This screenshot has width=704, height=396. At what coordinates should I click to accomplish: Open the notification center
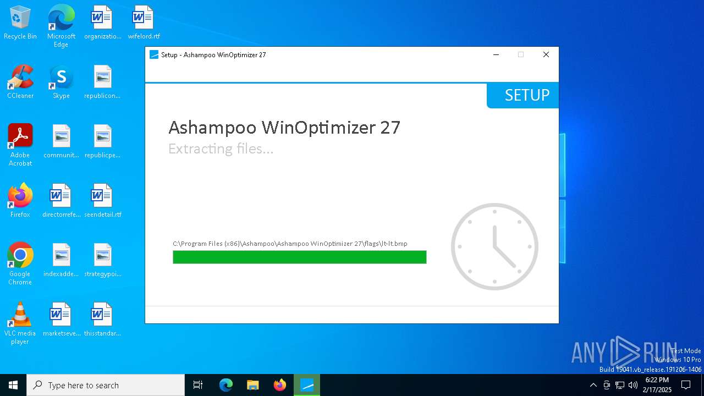(x=686, y=385)
